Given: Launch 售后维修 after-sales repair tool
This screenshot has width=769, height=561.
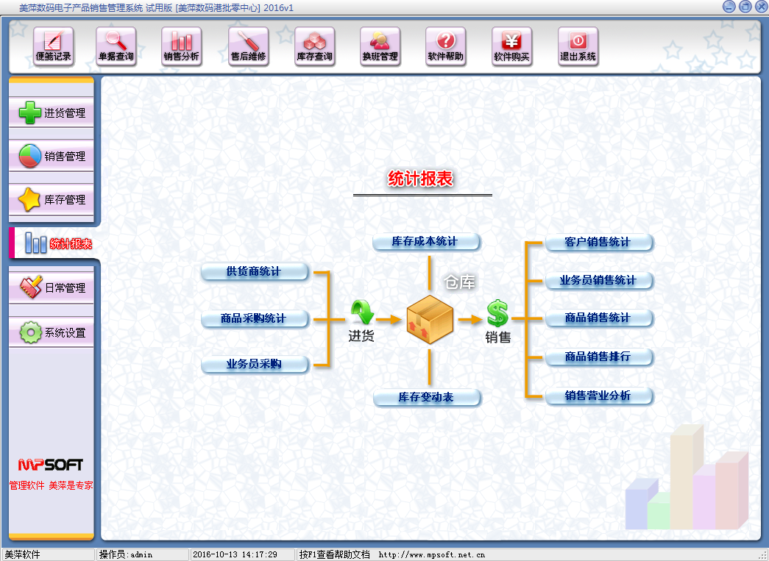Looking at the screenshot, I should pos(248,46).
